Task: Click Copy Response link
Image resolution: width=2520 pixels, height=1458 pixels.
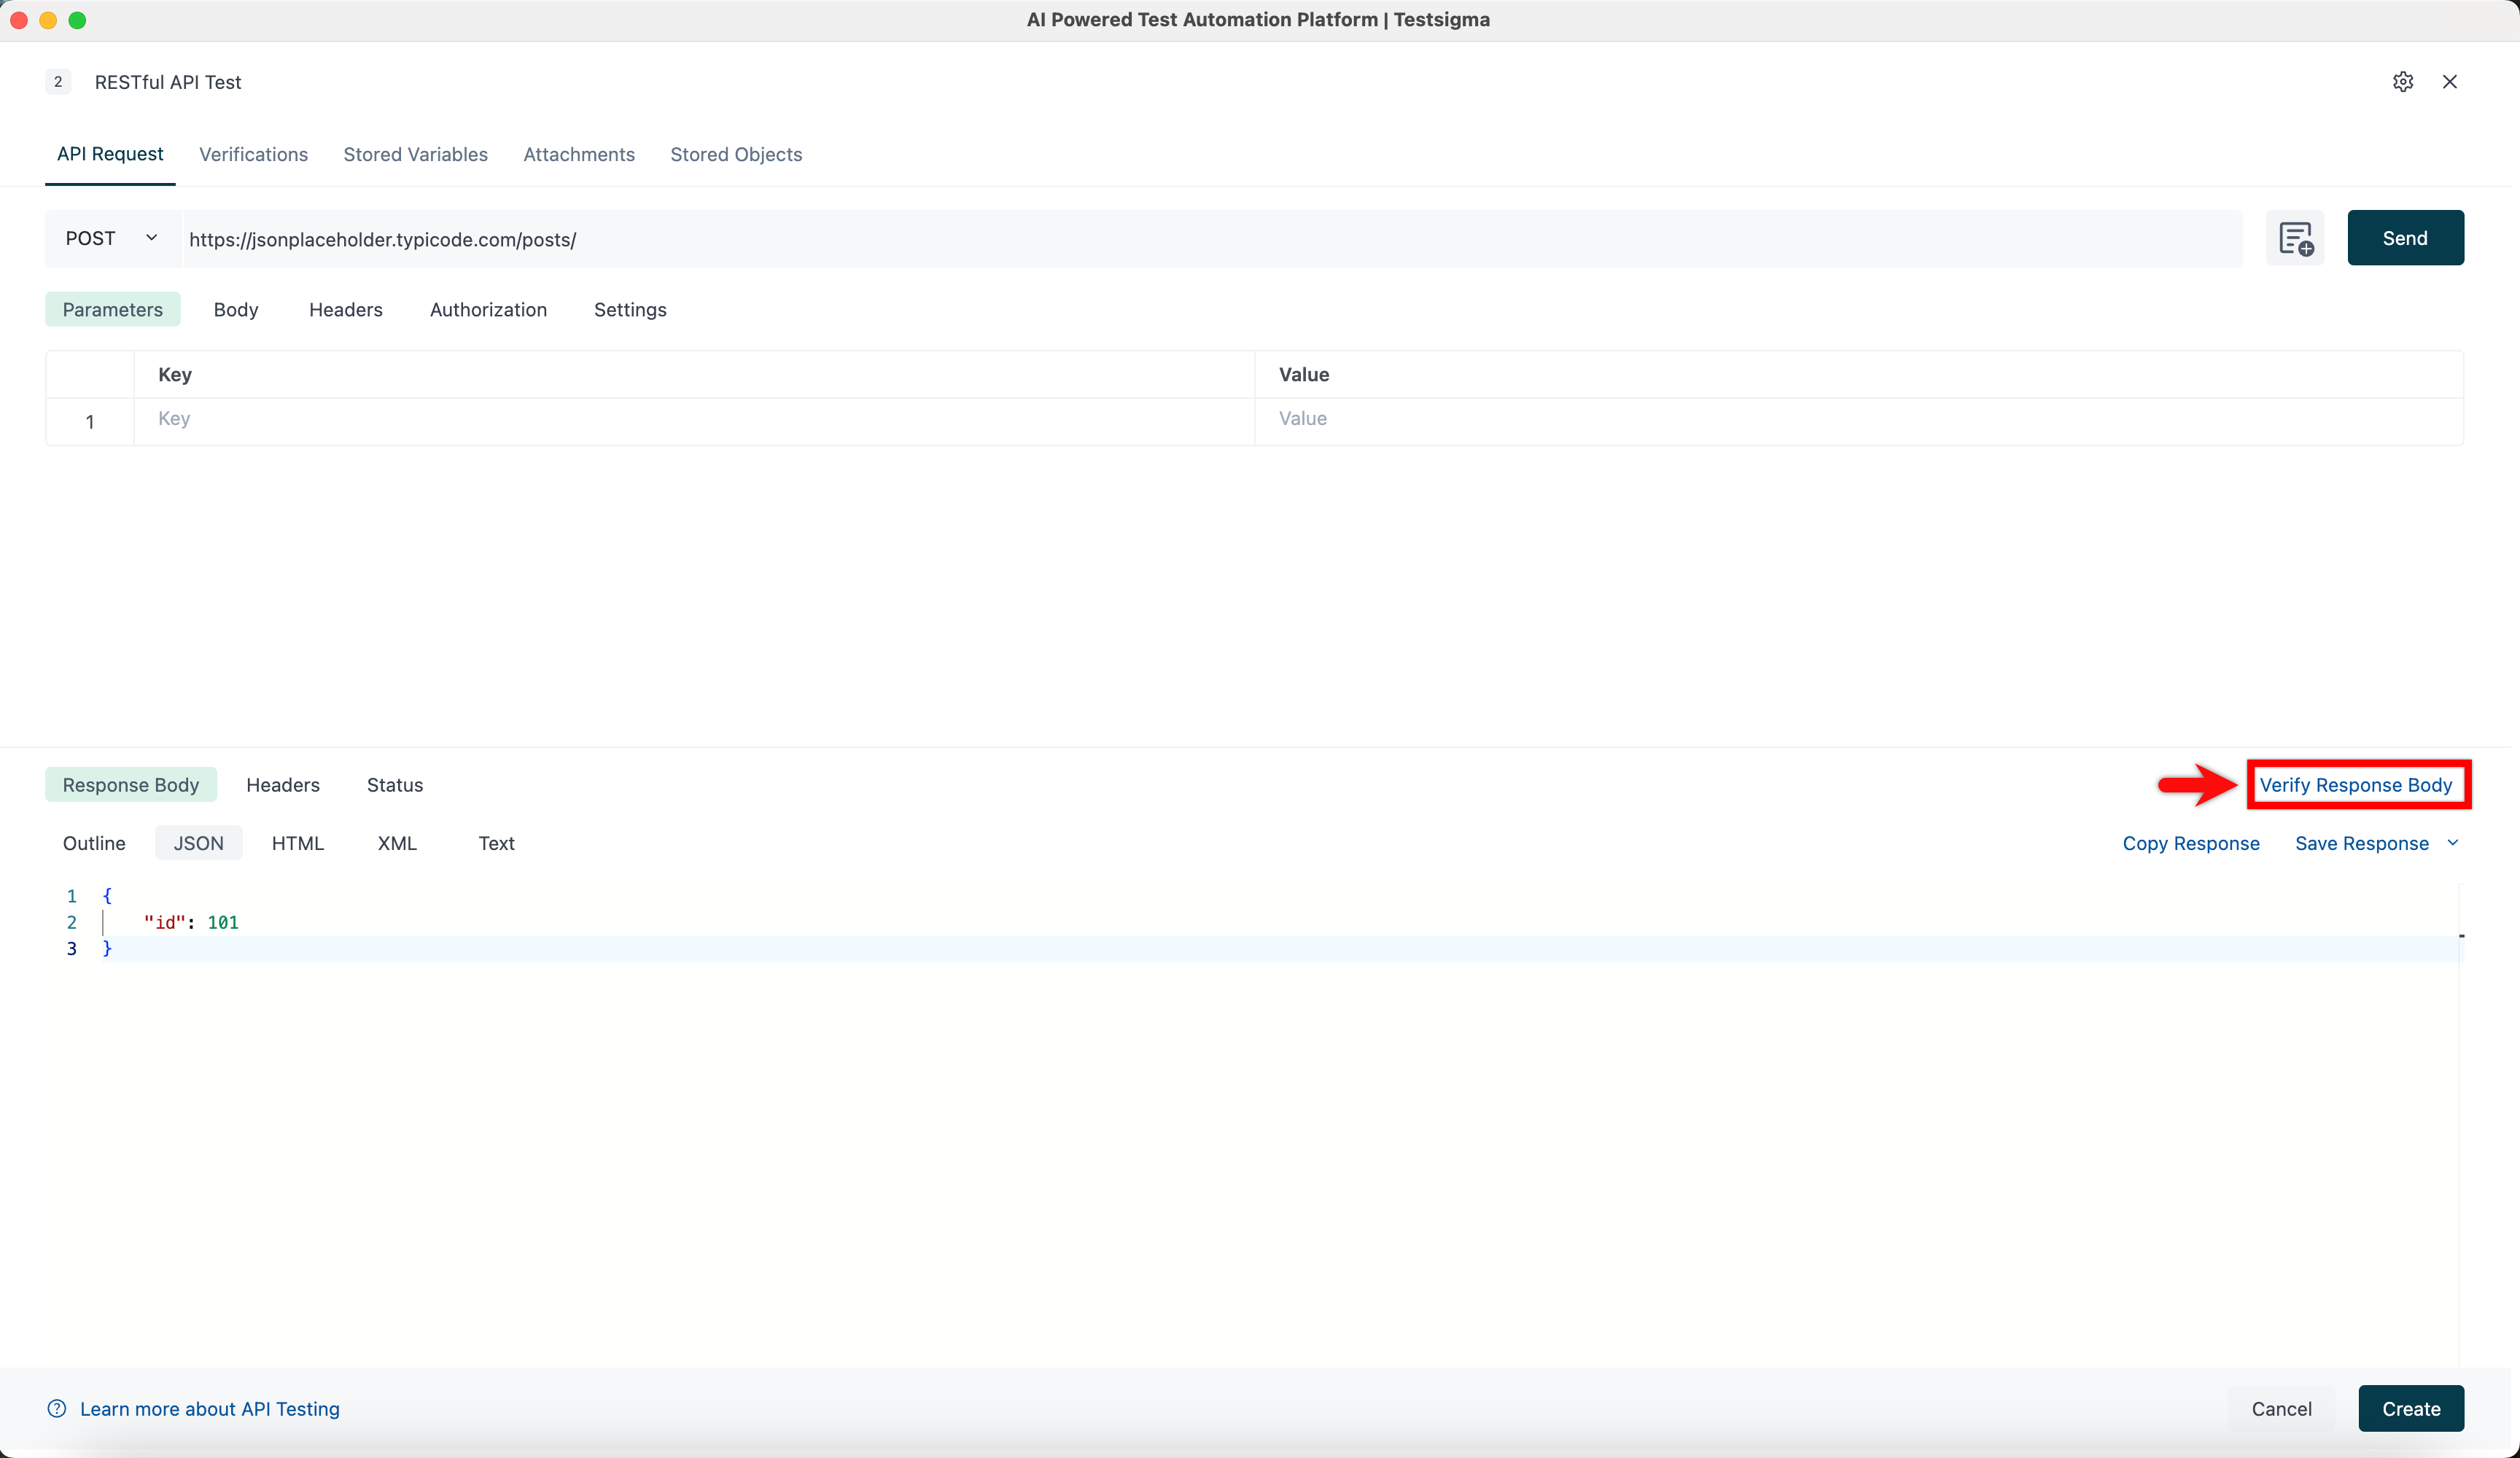Action: click(2190, 843)
